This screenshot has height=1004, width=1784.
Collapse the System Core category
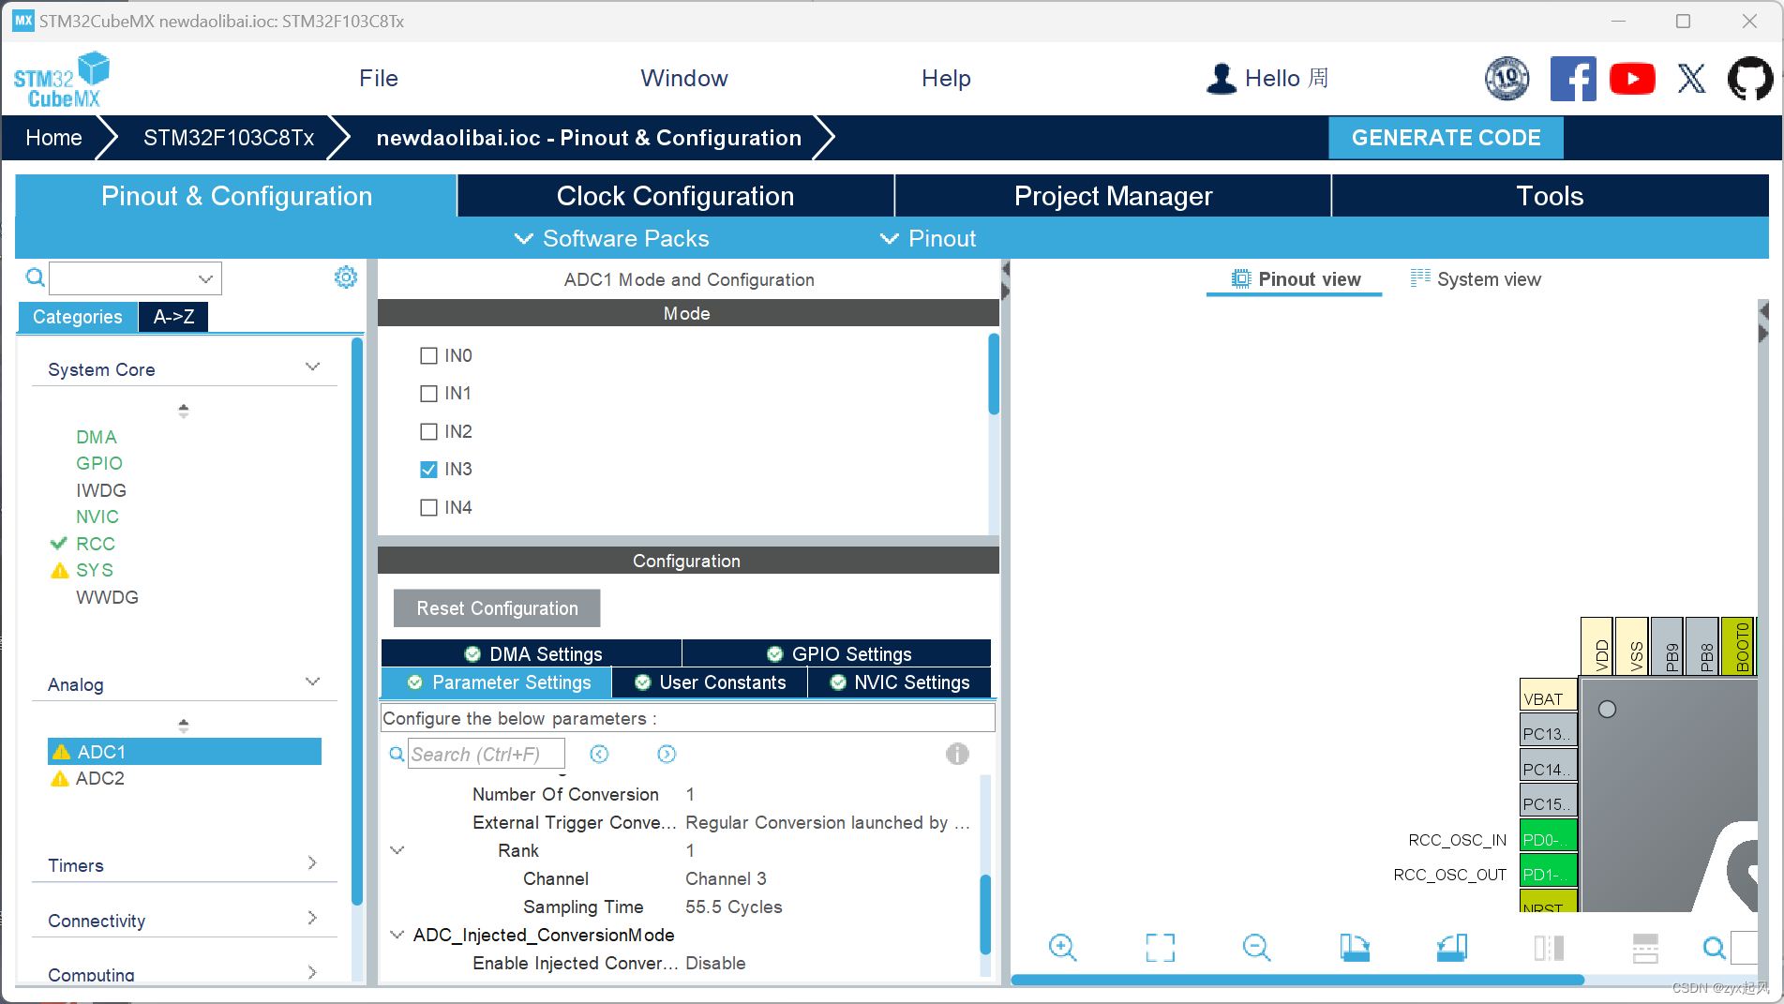313,367
